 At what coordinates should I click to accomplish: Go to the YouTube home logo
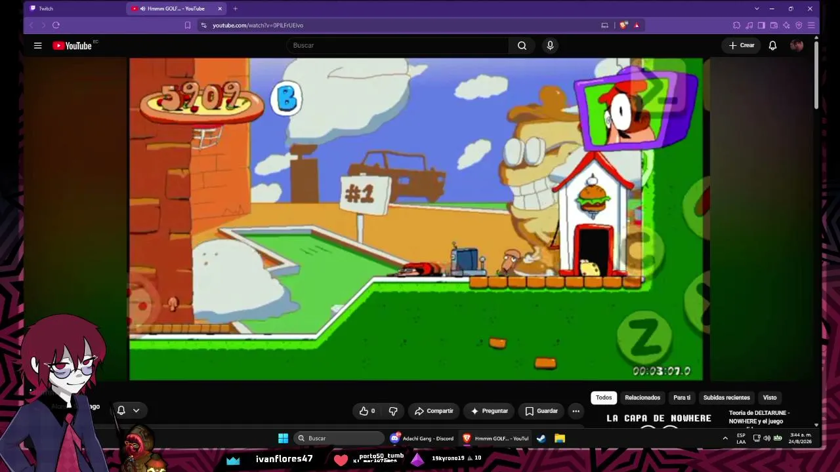click(72, 45)
